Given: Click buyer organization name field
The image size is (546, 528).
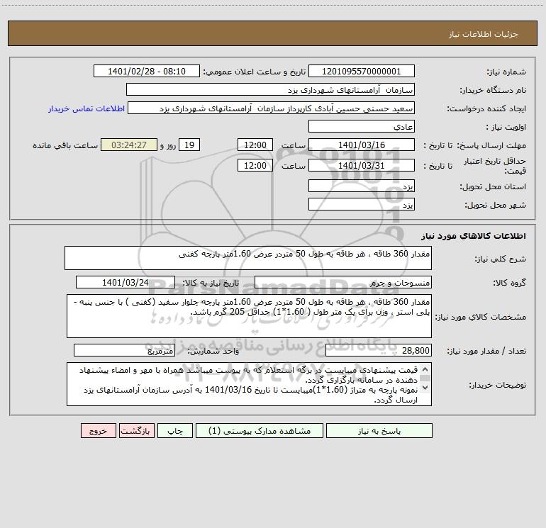Looking at the screenshot, I should pyautogui.click(x=270, y=89).
